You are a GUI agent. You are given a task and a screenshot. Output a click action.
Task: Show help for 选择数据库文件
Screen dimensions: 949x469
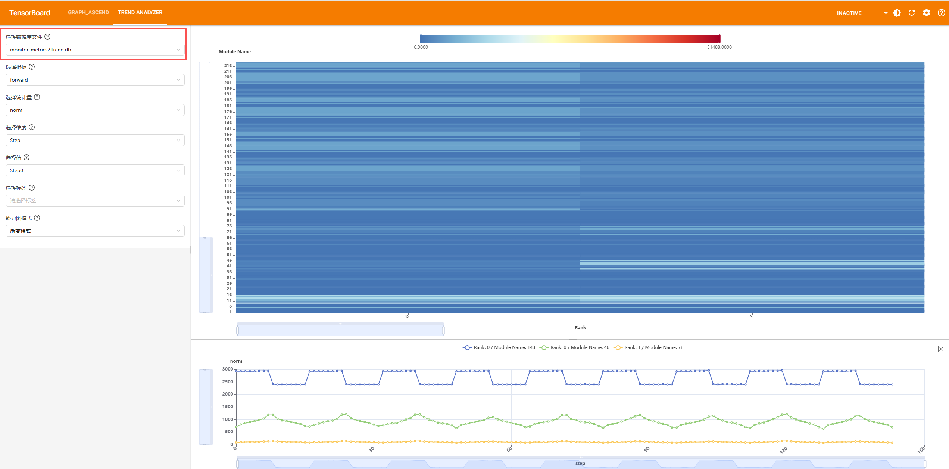click(x=47, y=37)
